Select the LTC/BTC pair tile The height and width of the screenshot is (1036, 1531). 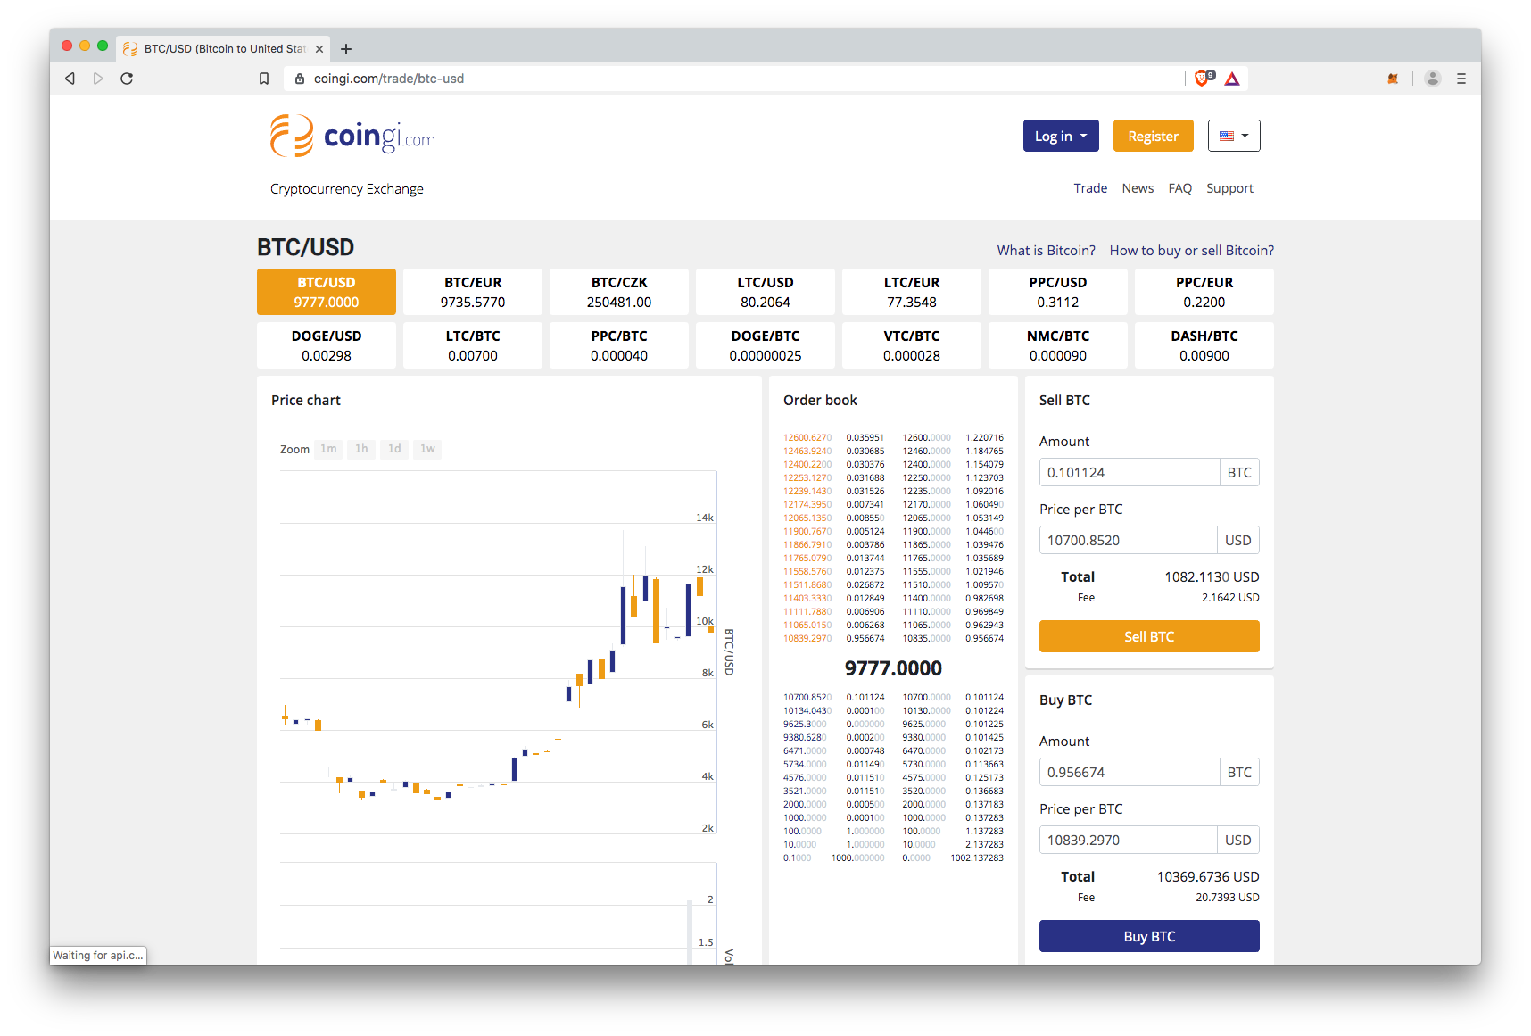coord(473,345)
